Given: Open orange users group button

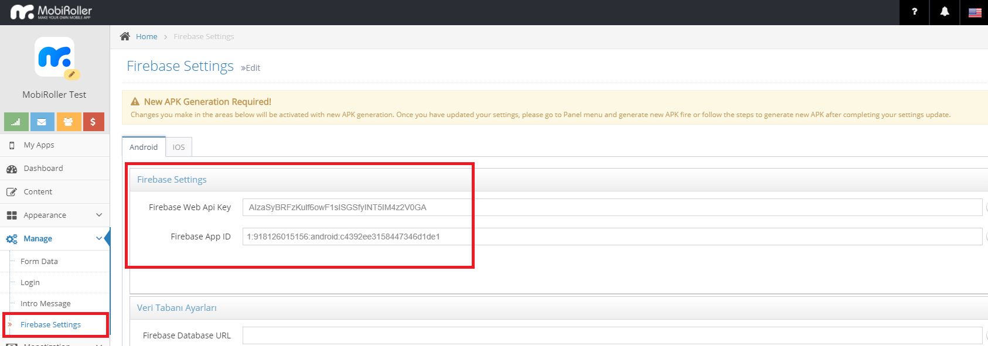Looking at the screenshot, I should 69,122.
